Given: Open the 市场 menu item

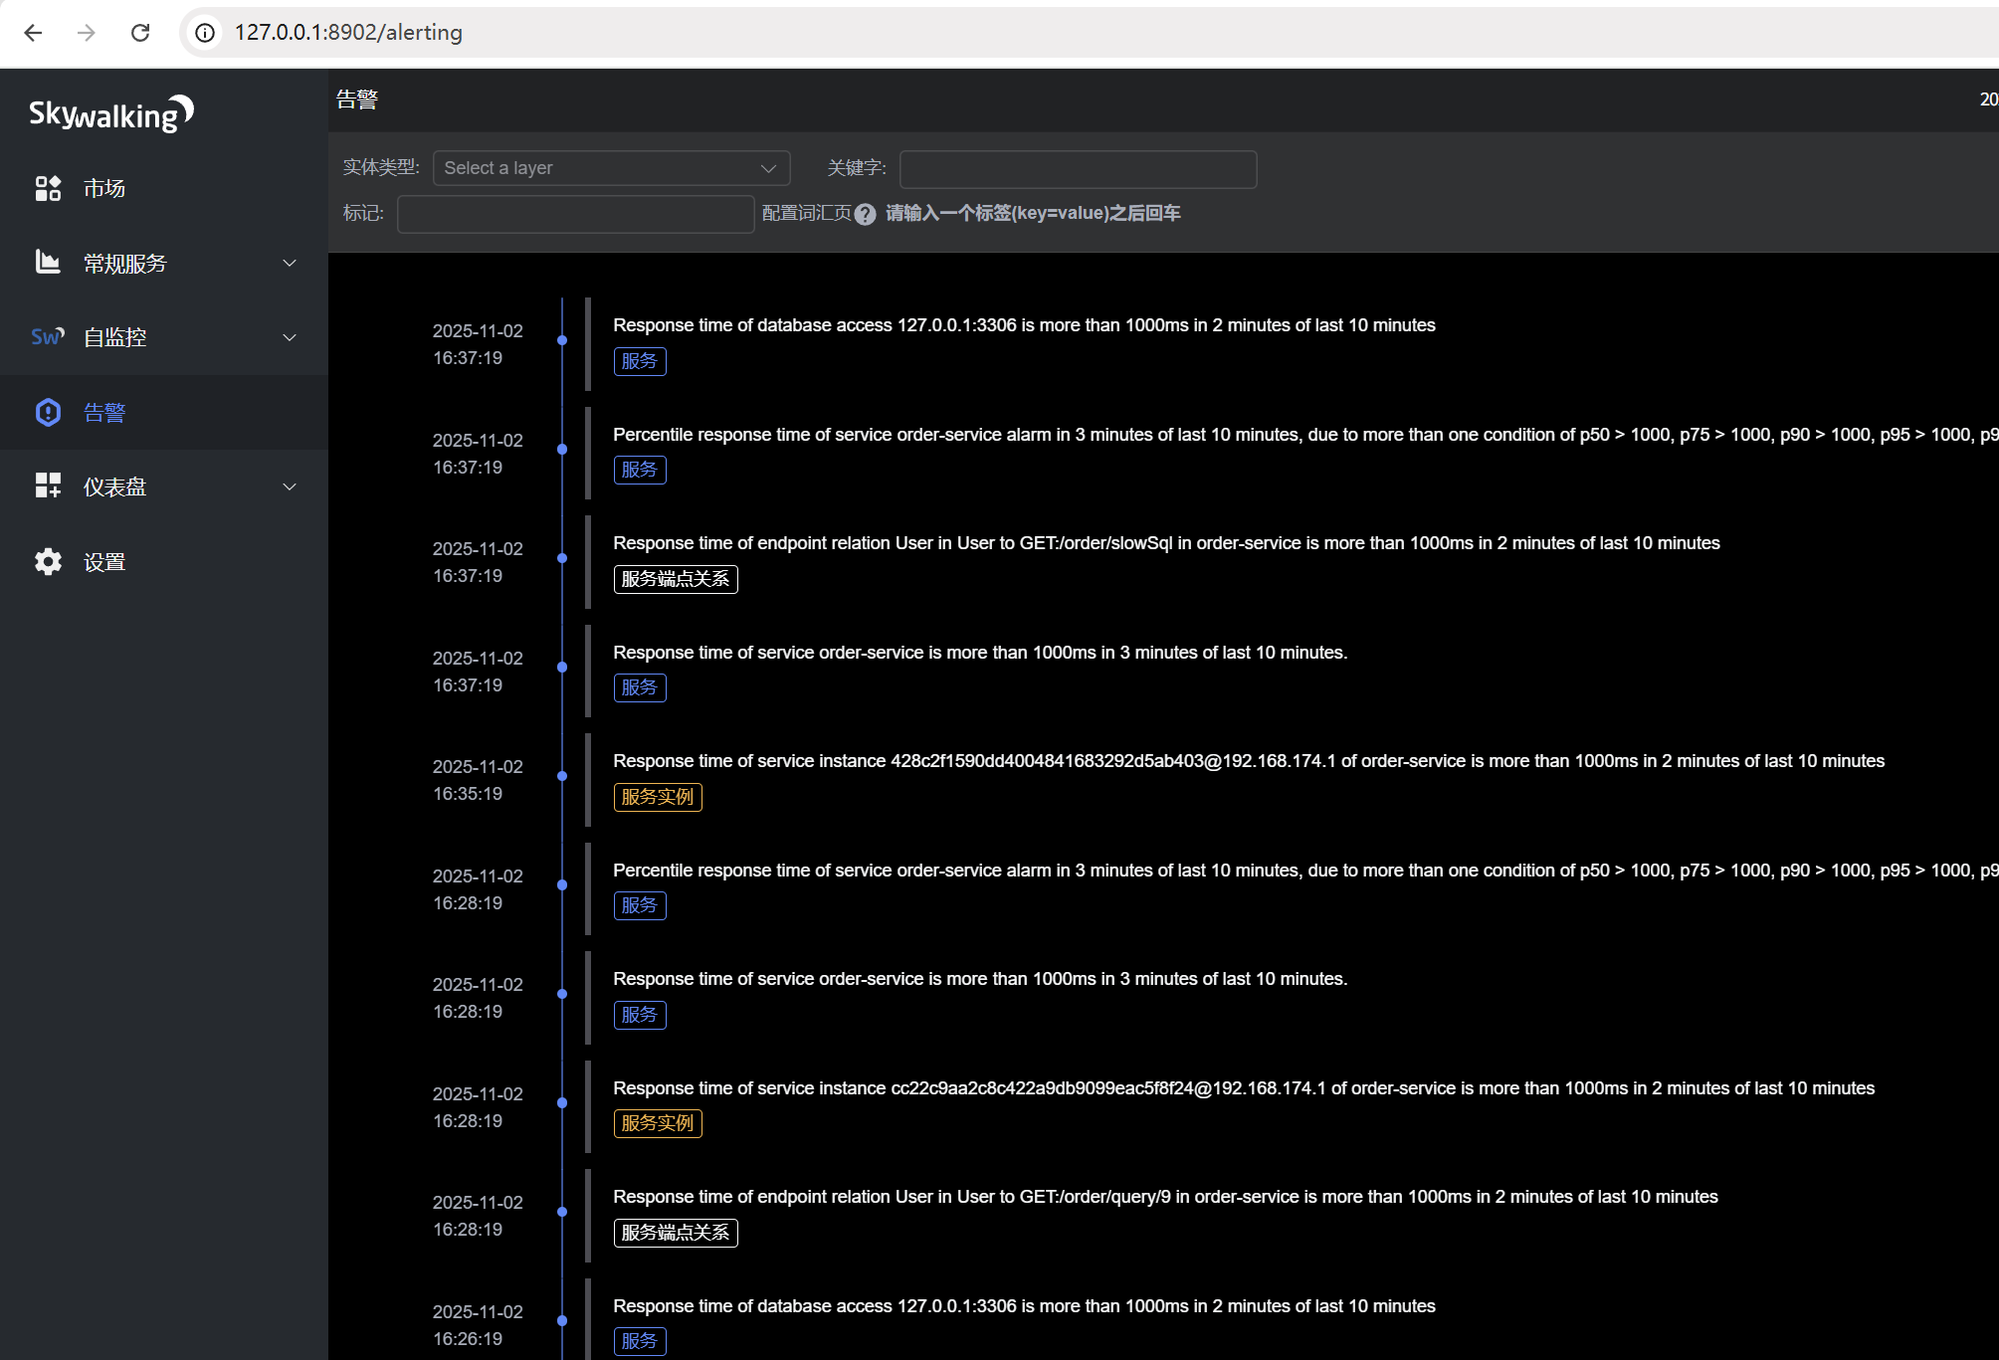Looking at the screenshot, I should click(x=104, y=188).
